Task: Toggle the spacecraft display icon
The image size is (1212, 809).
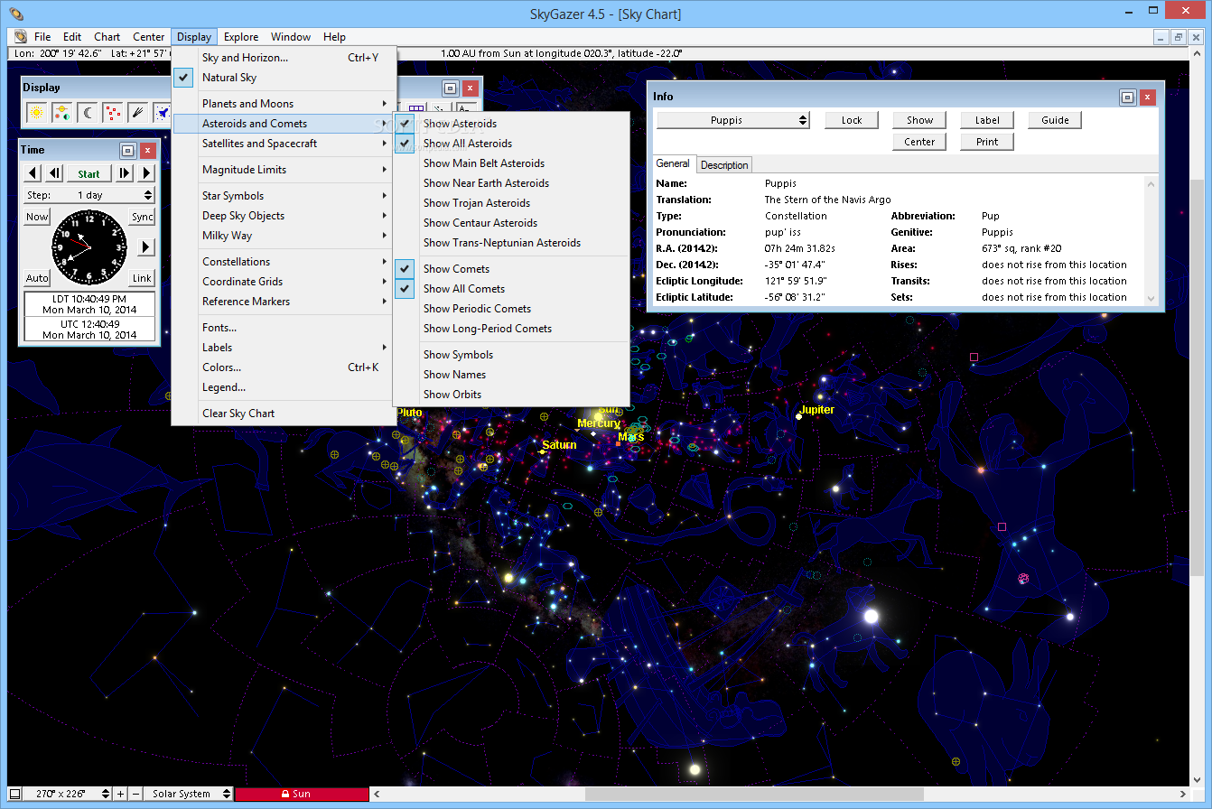Action: [162, 112]
